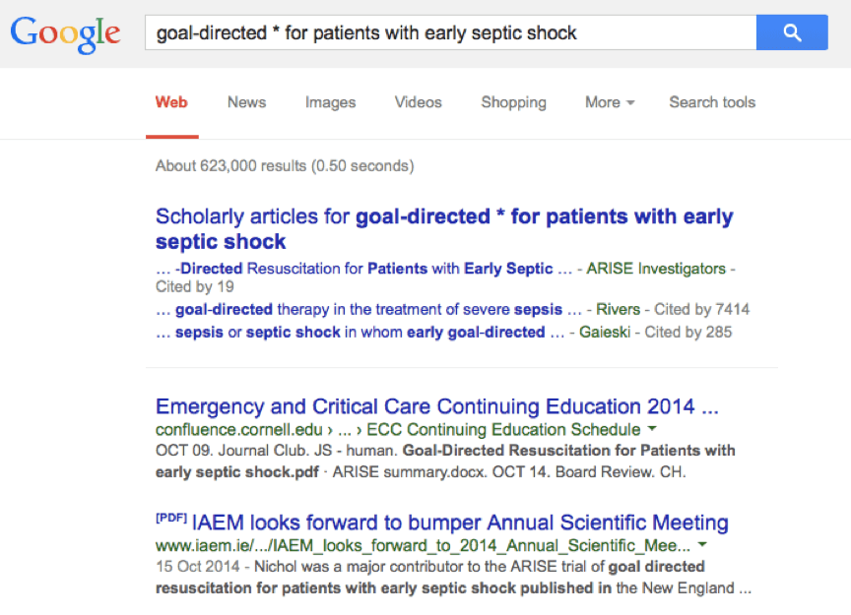Open Emergency and Critical Care Continuing Education result
Screen dimensions: 851x615
click(437, 406)
